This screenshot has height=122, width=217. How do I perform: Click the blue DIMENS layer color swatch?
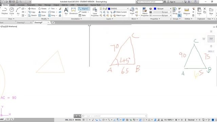click(x=109, y=8)
